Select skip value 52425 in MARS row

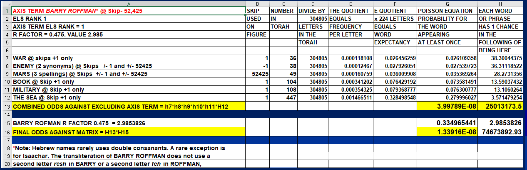coord(257,74)
